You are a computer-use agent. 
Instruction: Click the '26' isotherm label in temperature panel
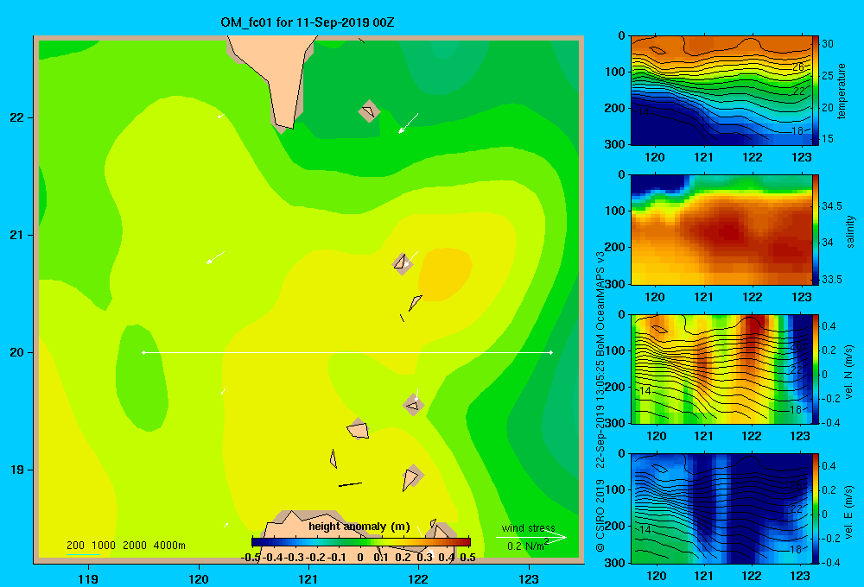(798, 67)
